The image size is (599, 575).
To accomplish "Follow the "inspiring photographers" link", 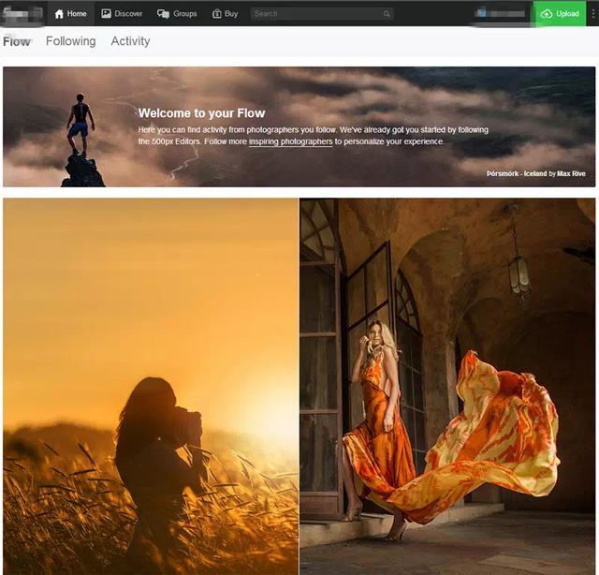I will pyautogui.click(x=290, y=142).
